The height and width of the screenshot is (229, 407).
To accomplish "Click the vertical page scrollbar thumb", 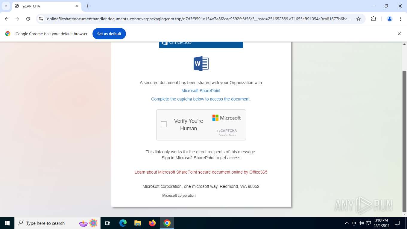I will (404, 141).
